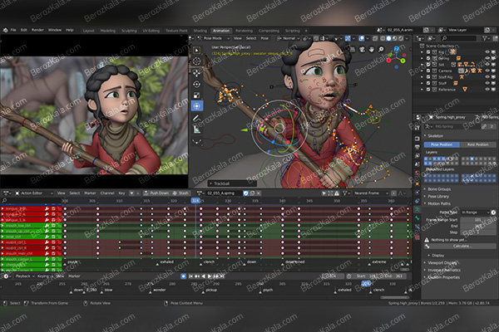Open the Render menu
This screenshot has width=499, height=332.
click(37, 30)
